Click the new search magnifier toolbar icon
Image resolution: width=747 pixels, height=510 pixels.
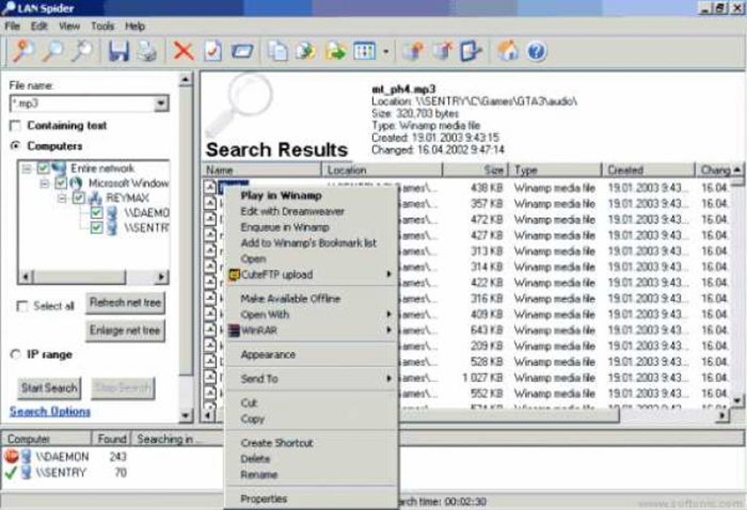(x=23, y=51)
